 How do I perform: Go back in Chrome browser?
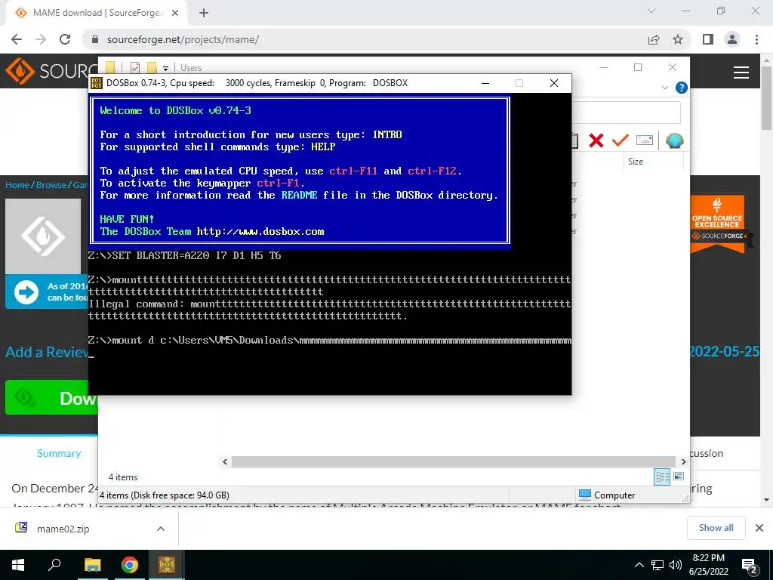click(x=17, y=39)
